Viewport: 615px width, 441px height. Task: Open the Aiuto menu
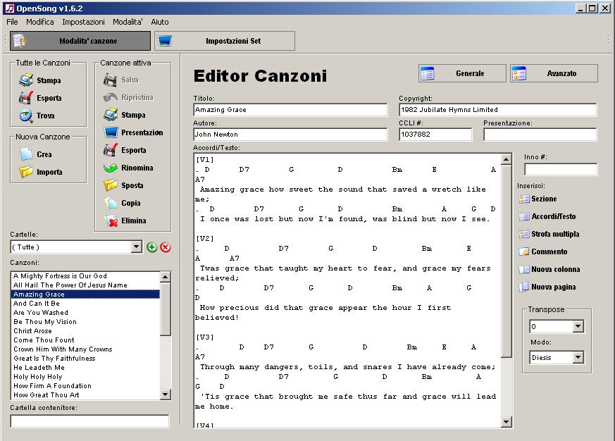pos(160,22)
